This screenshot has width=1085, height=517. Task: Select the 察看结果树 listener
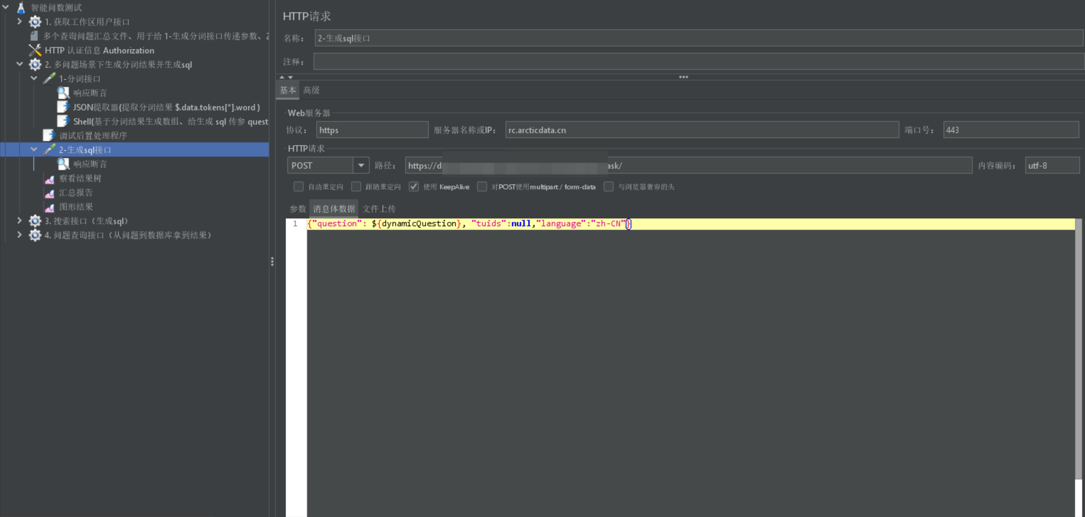click(80, 179)
